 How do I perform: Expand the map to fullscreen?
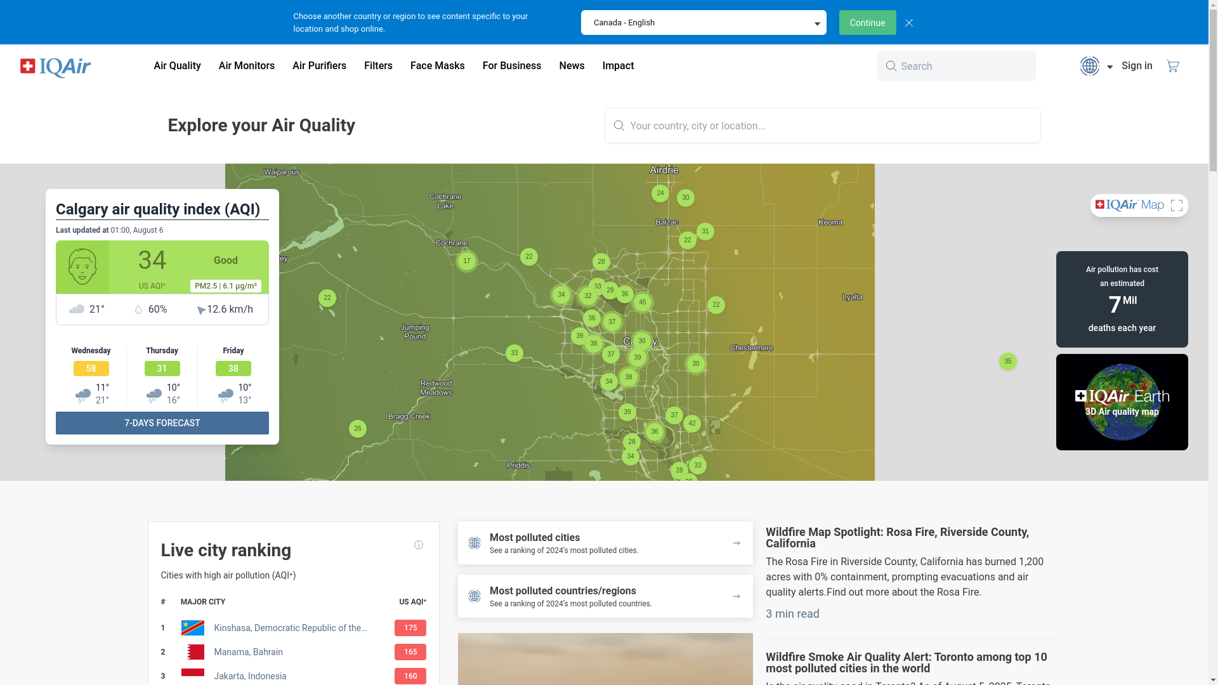pos(1177,205)
